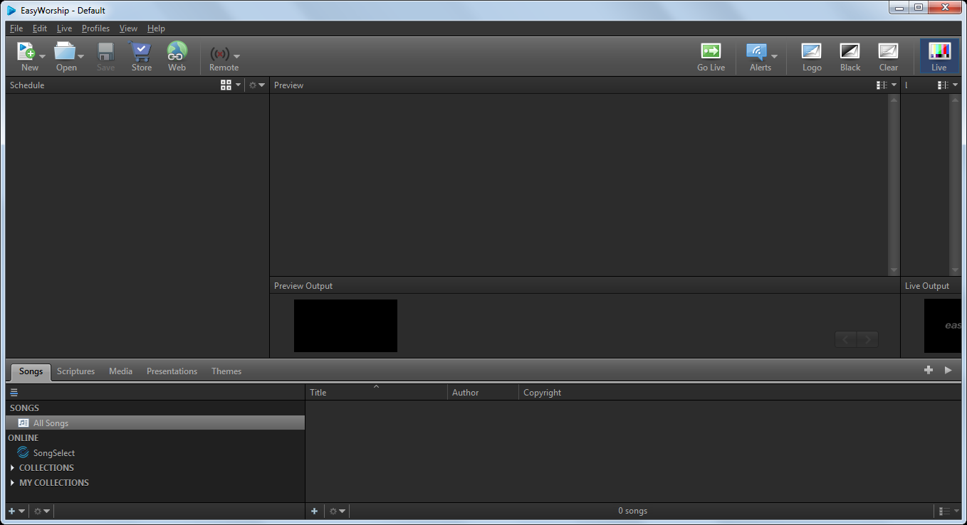The image size is (967, 525).
Task: Save the current schedule
Action: 105,55
